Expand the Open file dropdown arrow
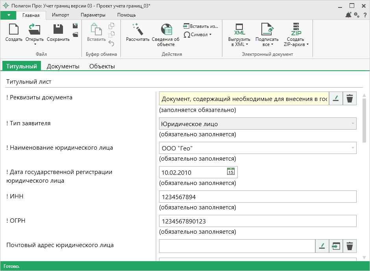 point(34,44)
